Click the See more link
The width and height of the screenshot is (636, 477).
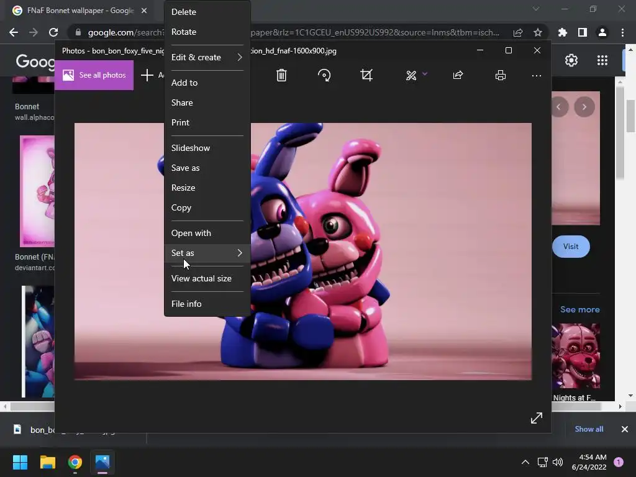coord(579,309)
